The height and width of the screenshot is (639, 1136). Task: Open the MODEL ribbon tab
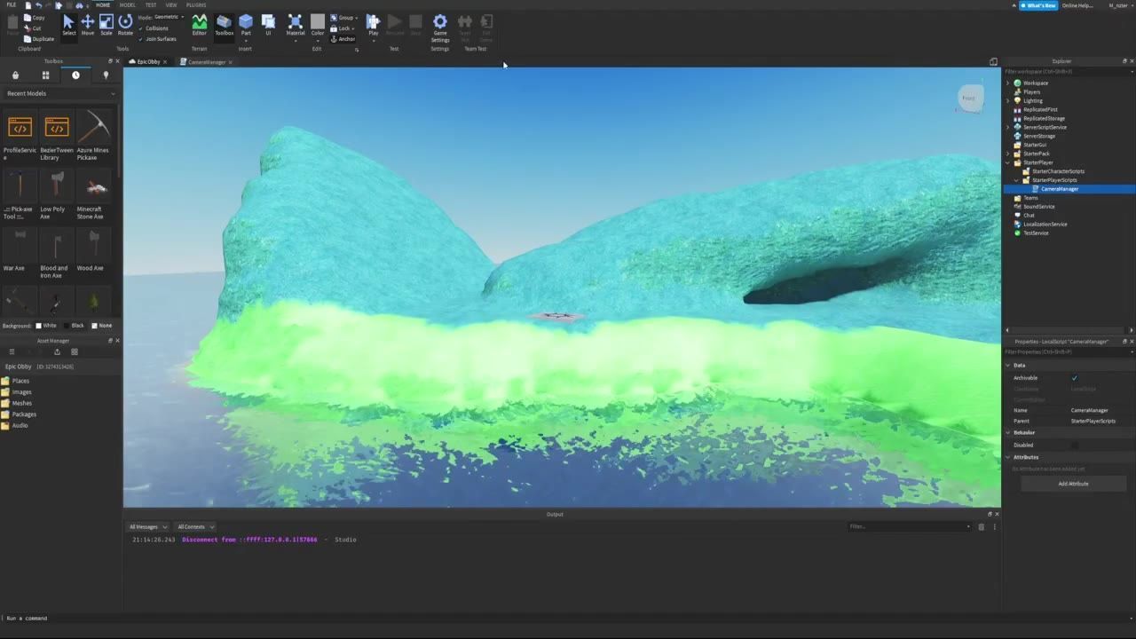128,5
